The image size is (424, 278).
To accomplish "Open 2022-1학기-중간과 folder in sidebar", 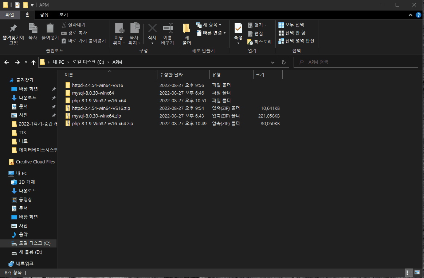I will [38, 124].
